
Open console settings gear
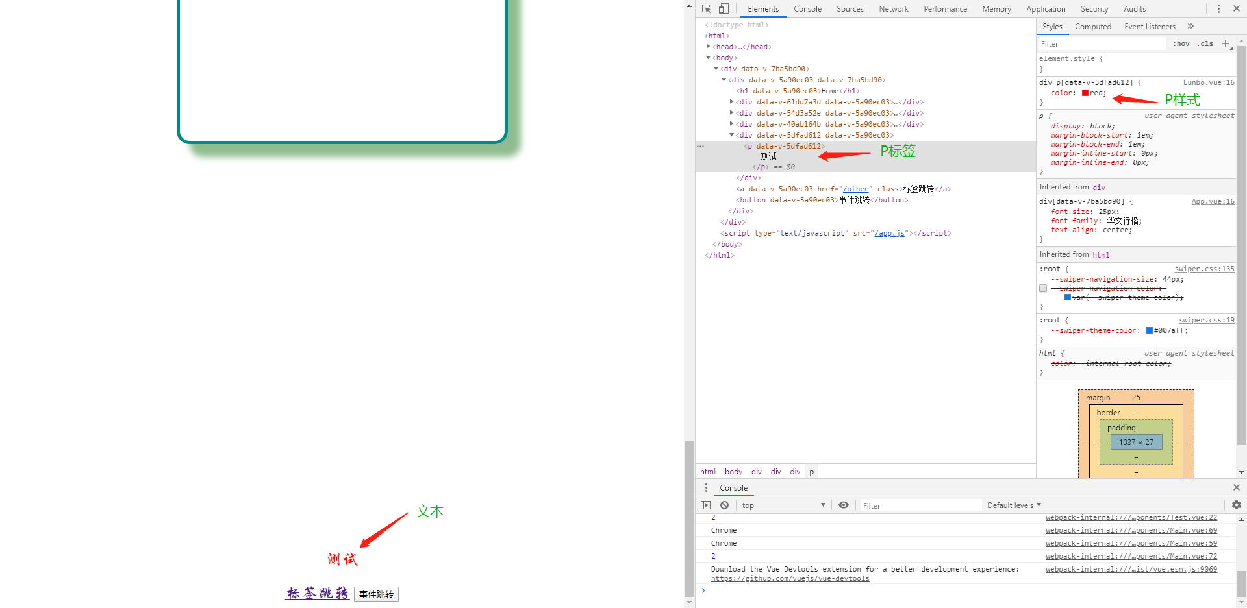(x=1237, y=505)
